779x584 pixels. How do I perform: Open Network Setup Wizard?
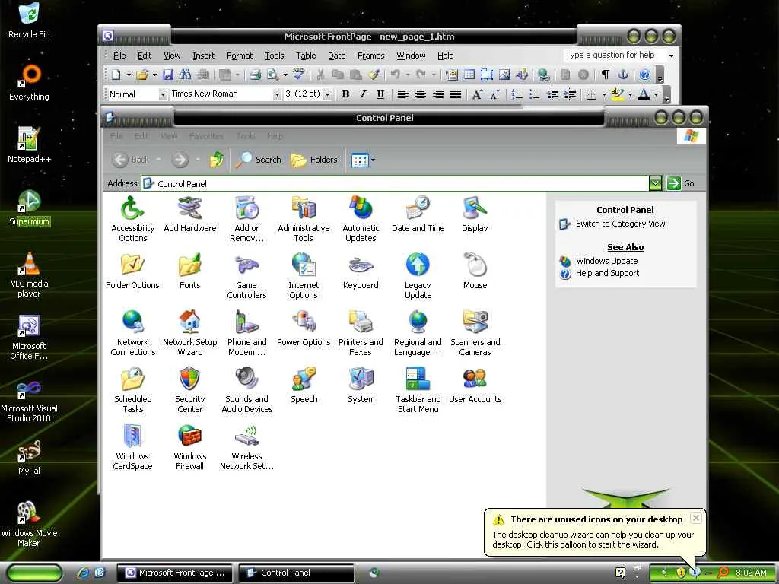(x=189, y=333)
